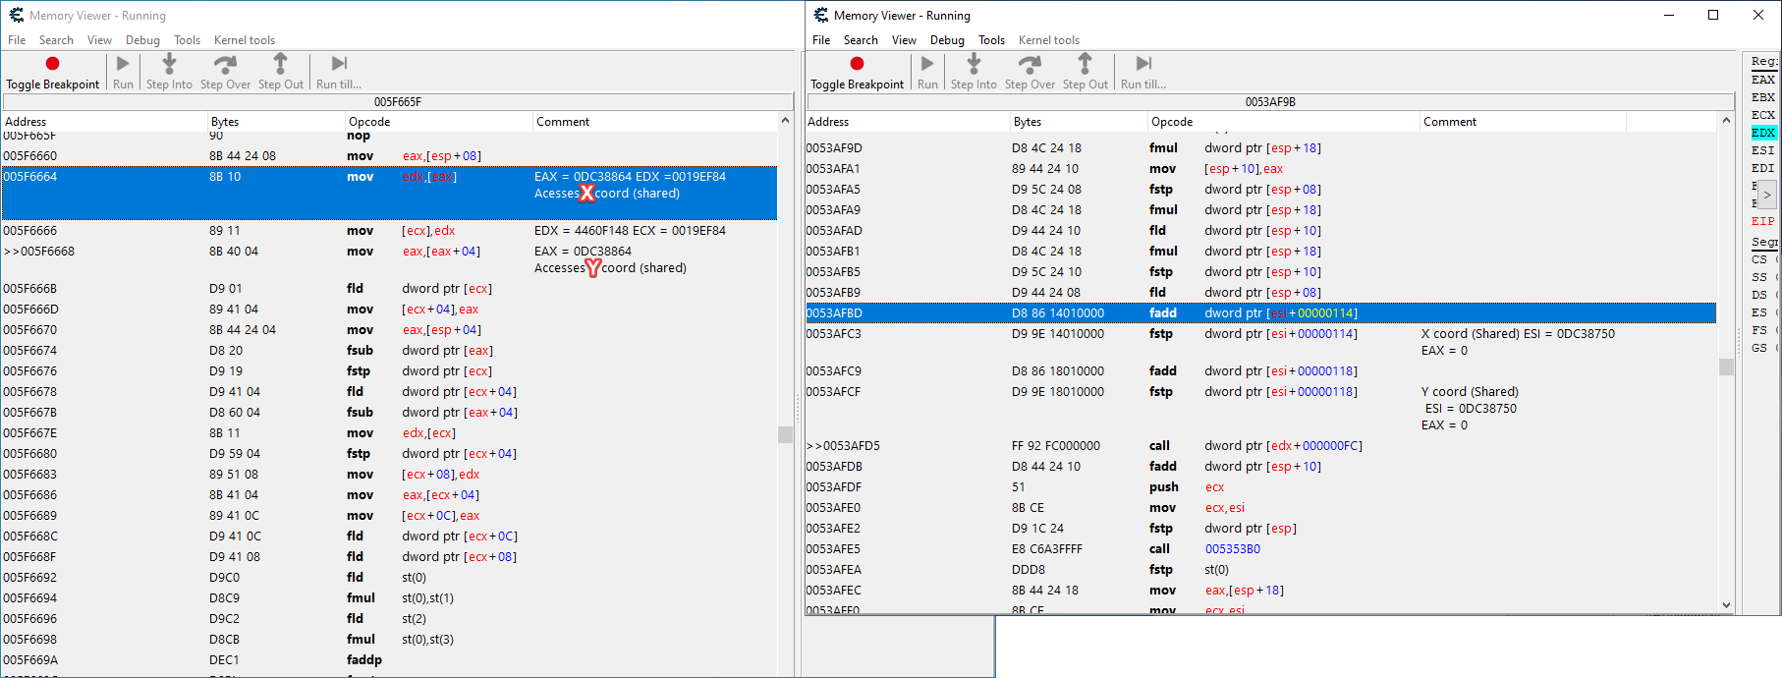Screen dimensions: 1782x678
Task: Click Step Over in the left window
Action: pyautogui.click(x=225, y=72)
